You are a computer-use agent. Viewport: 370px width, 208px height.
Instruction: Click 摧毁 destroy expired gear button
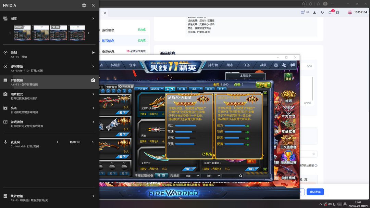161,175
